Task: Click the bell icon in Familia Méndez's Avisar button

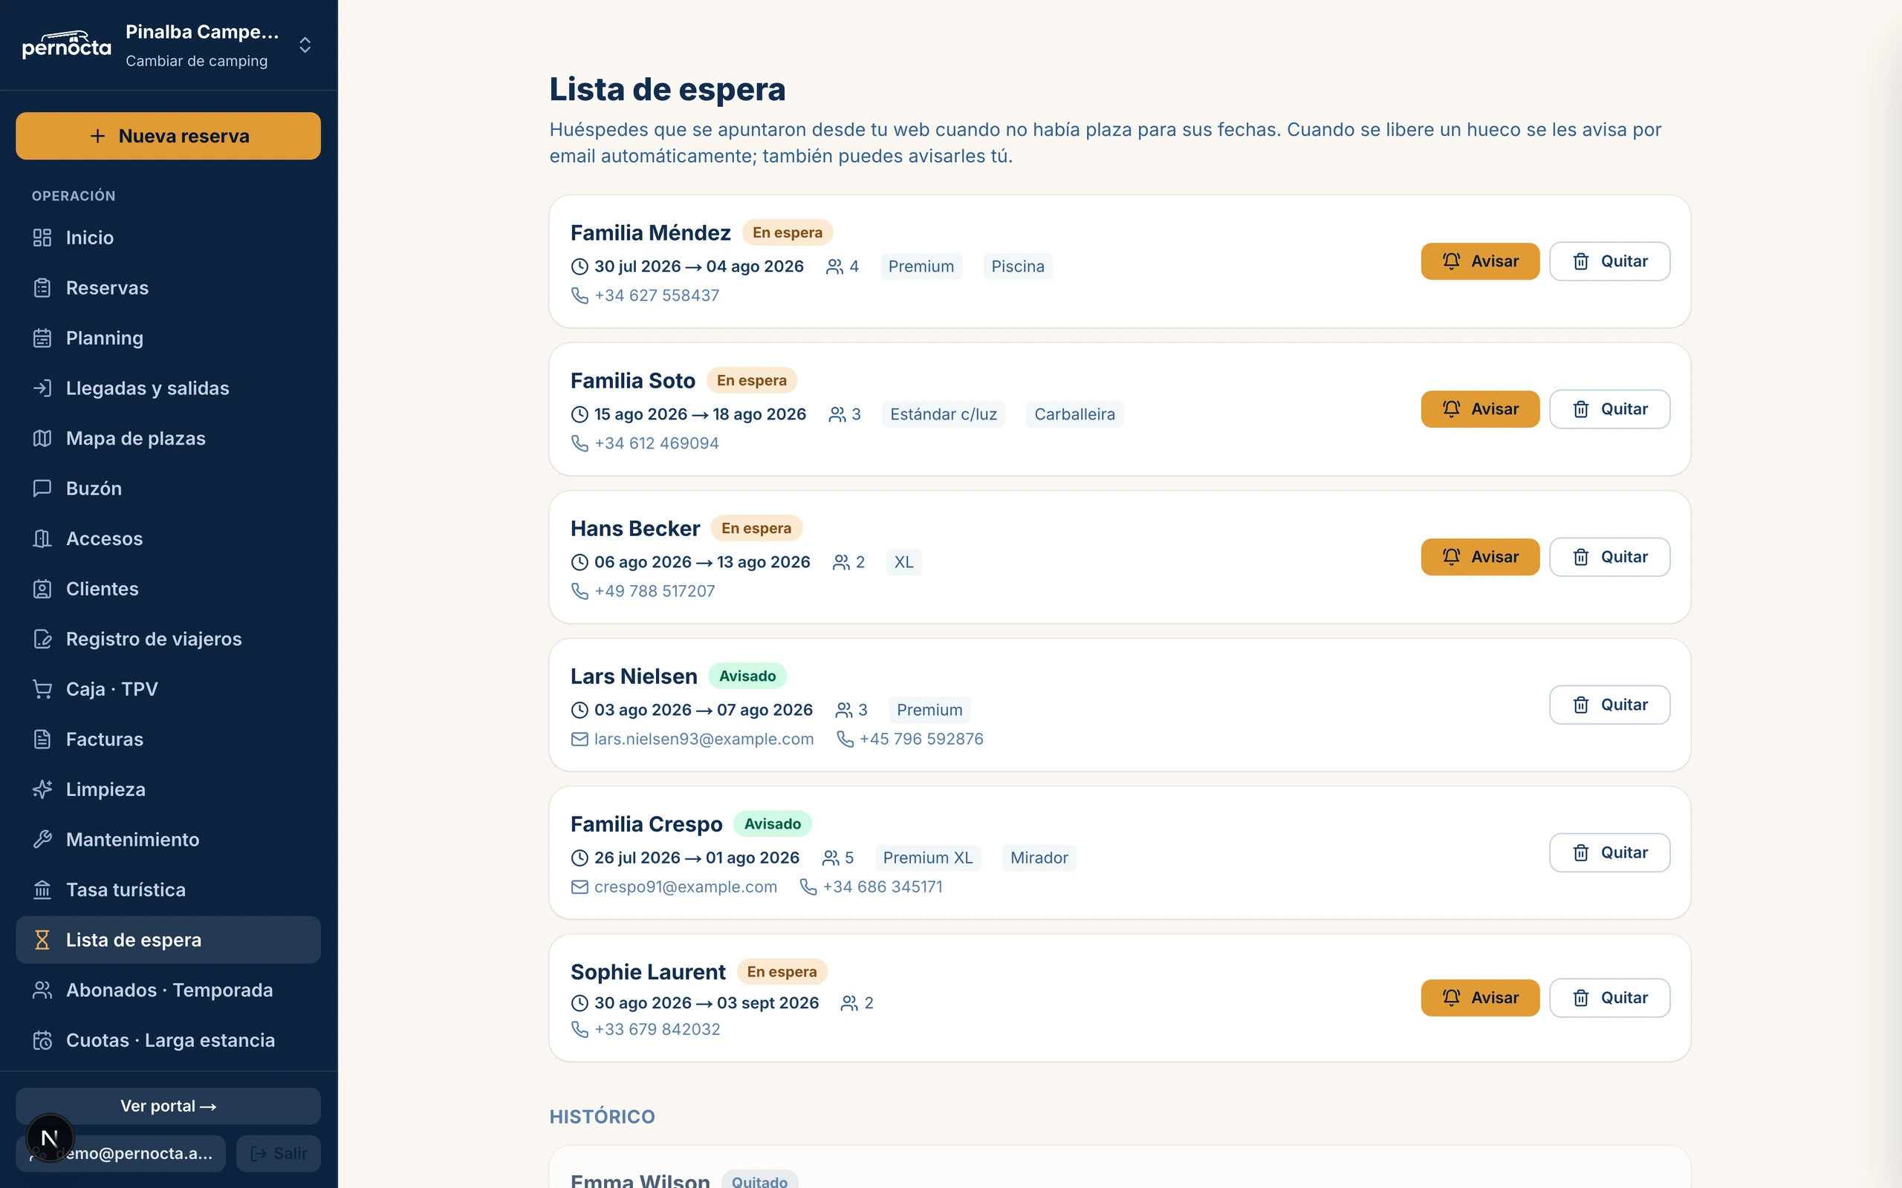Action: pos(1451,261)
